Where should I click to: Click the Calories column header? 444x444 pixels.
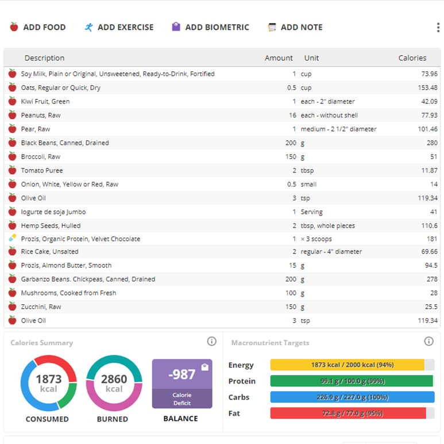[412, 58]
